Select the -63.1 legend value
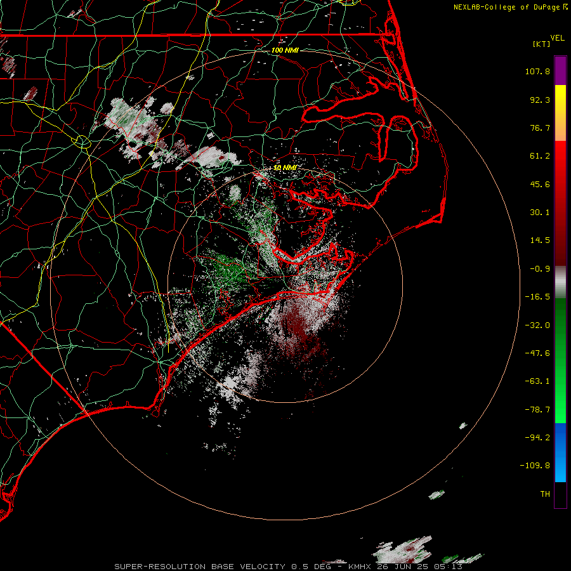 tap(537, 381)
